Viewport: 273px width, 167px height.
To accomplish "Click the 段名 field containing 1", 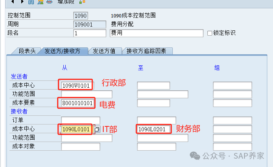I will (90, 33).
